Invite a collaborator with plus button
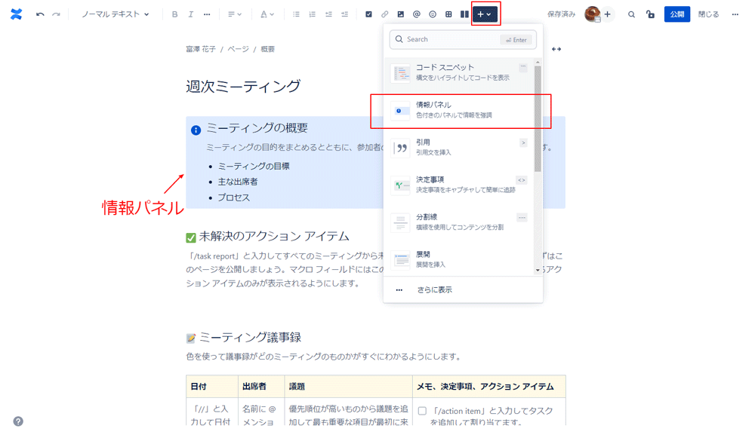 point(608,14)
